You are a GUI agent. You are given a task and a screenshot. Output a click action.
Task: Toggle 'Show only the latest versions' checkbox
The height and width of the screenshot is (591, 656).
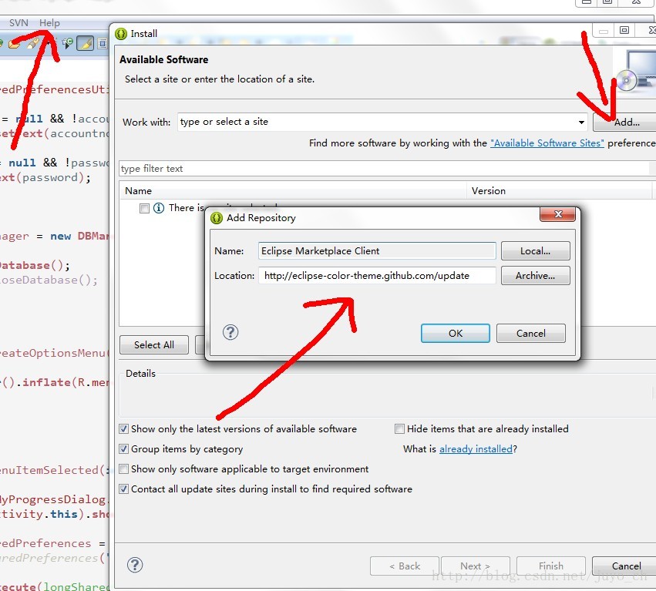[x=123, y=428]
